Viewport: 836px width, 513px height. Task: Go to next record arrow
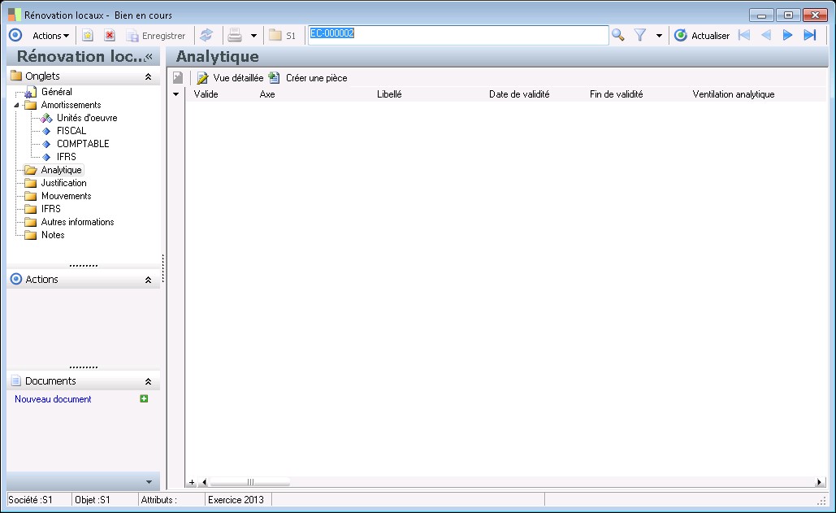[787, 35]
